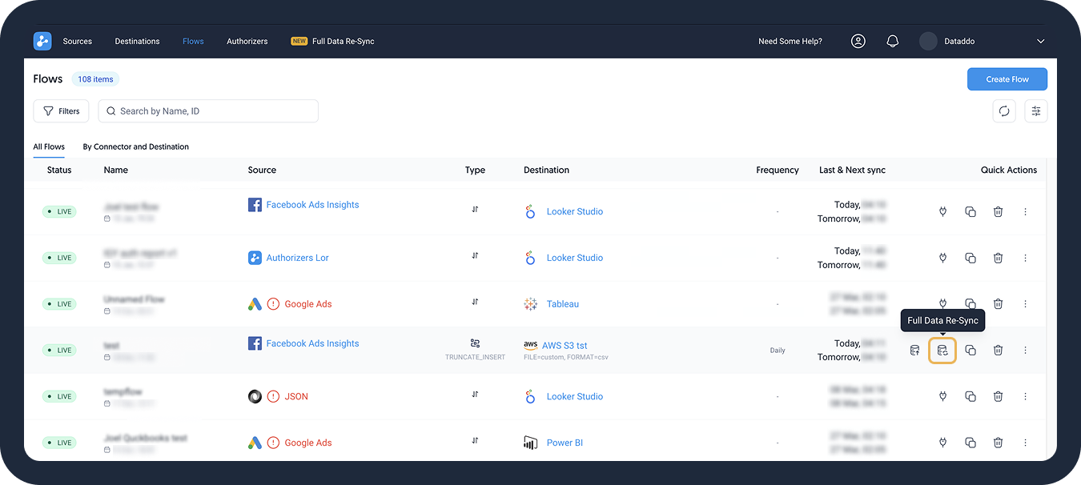Click the Power BI logo icon
This screenshot has height=485, width=1081.
click(530, 443)
